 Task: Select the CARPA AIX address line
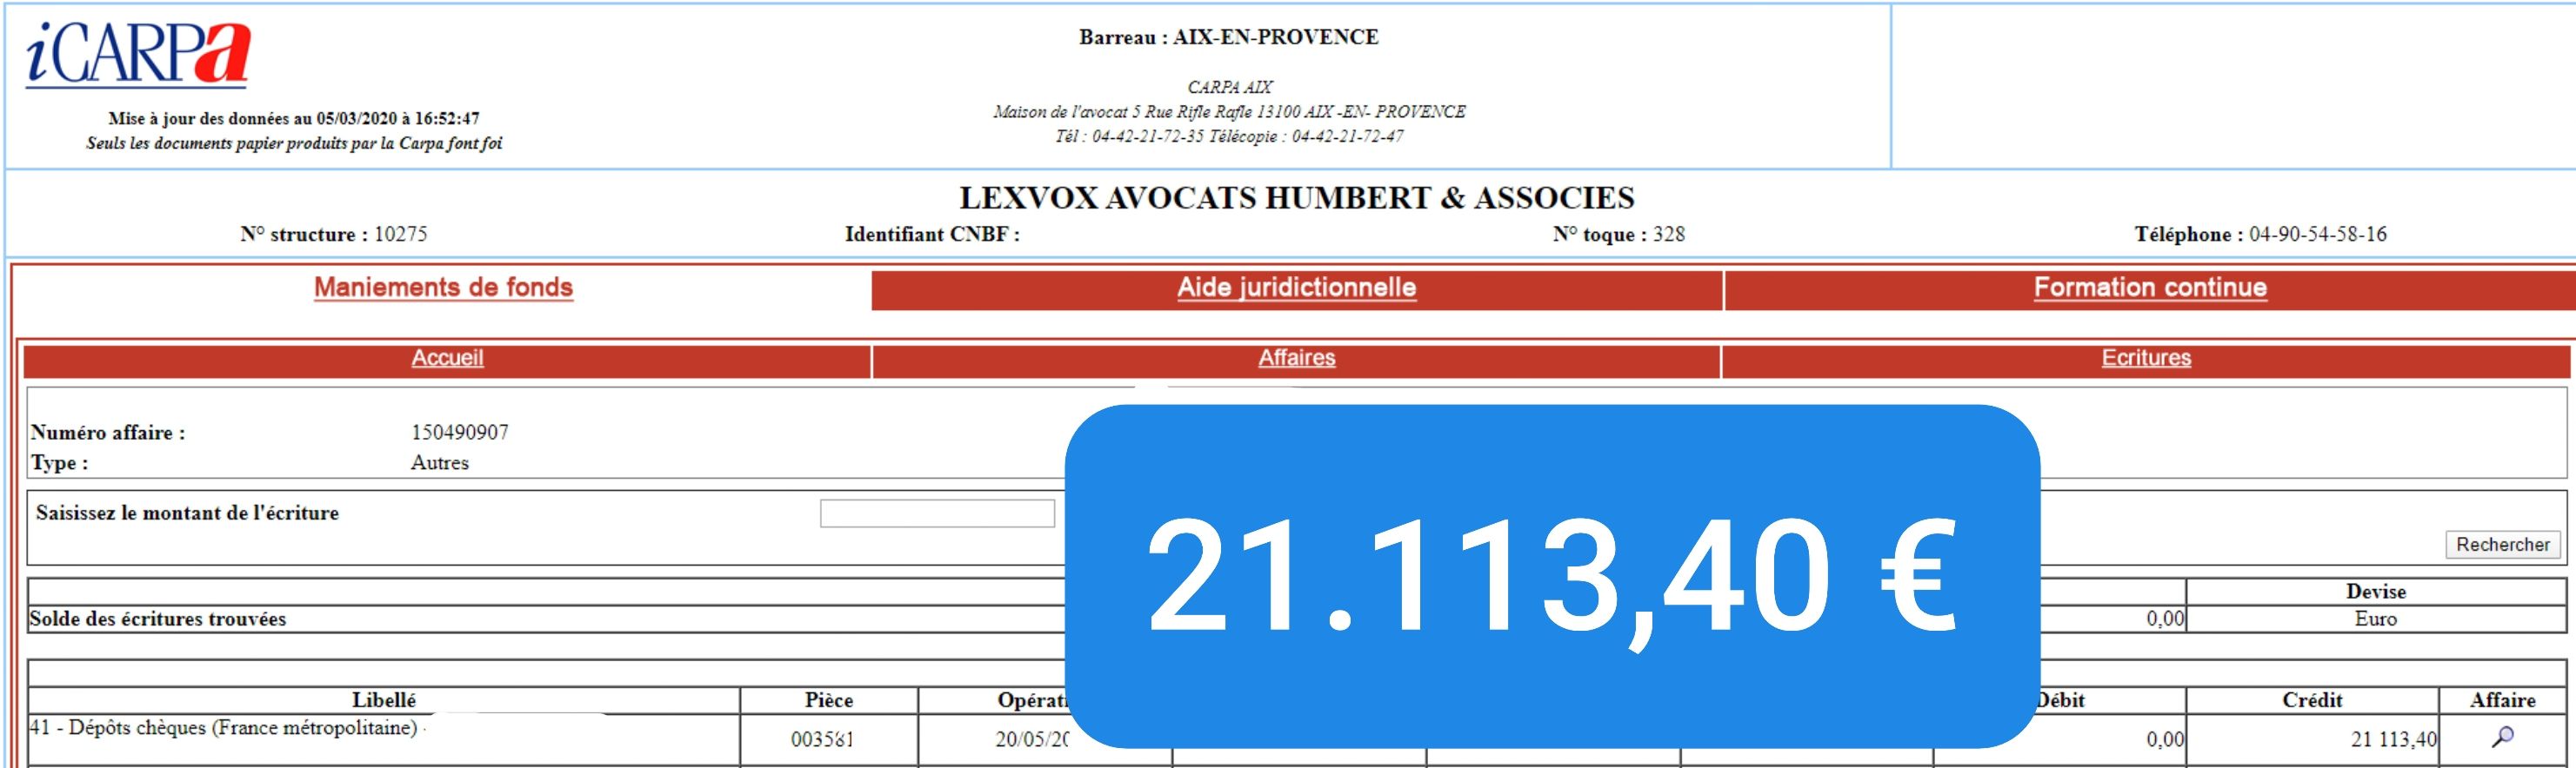(1229, 112)
